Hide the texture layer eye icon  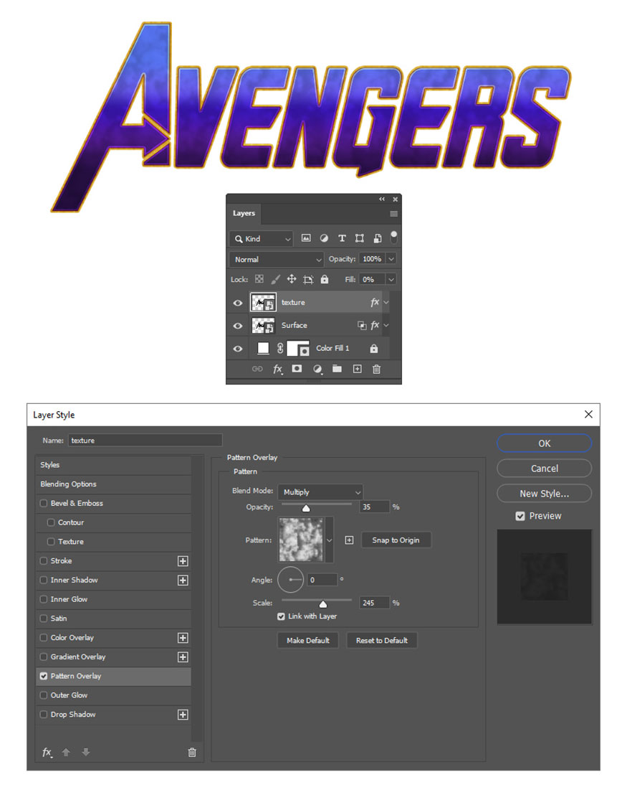tap(238, 303)
